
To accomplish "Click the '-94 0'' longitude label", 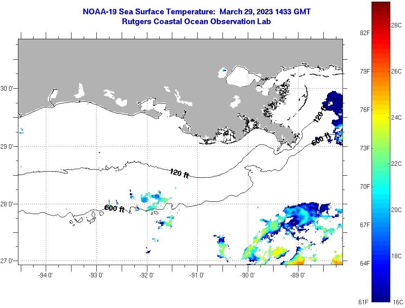I will click(x=45, y=275).
